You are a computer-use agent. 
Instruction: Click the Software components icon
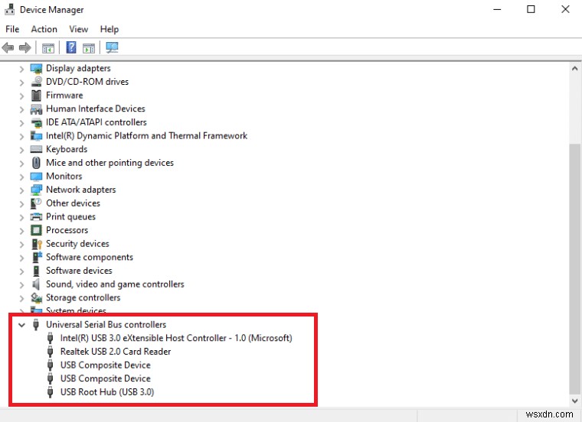(x=37, y=257)
